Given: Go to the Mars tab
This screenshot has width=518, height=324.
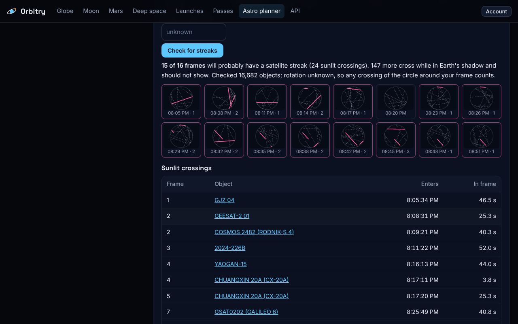Looking at the screenshot, I should pyautogui.click(x=116, y=11).
